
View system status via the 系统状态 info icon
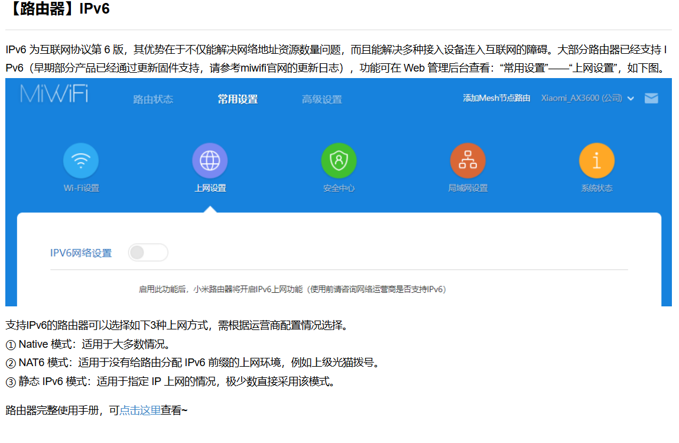pyautogui.click(x=597, y=160)
